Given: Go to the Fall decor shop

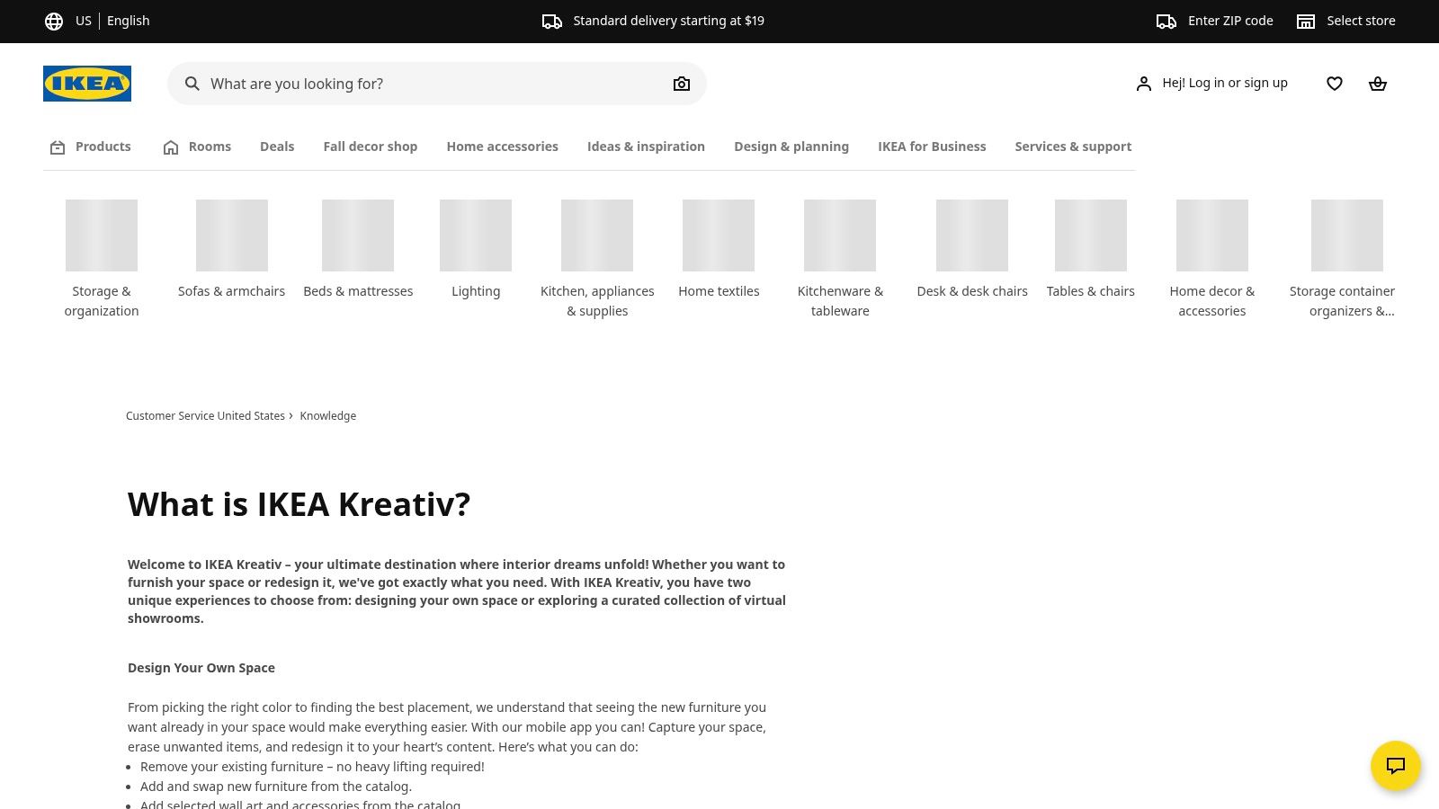Looking at the screenshot, I should tap(371, 147).
